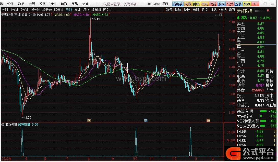
Task: Switch to 15分钟 period
Action: coord(35,10)
